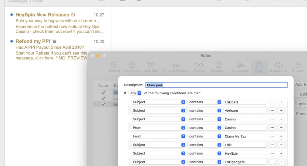Open the Viewing preferences tab

(199, 67)
